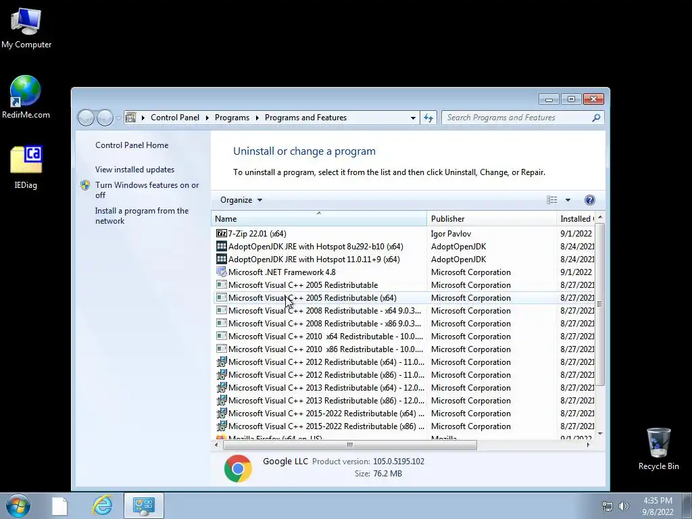Click the shield icon next to Windows features
The image size is (692, 519).
85,185
